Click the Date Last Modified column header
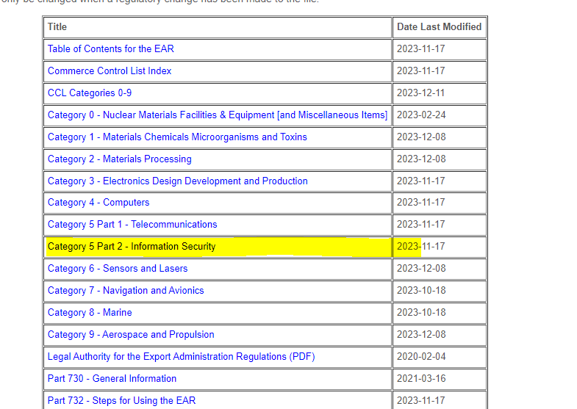This screenshot has height=409, width=577. point(439,27)
